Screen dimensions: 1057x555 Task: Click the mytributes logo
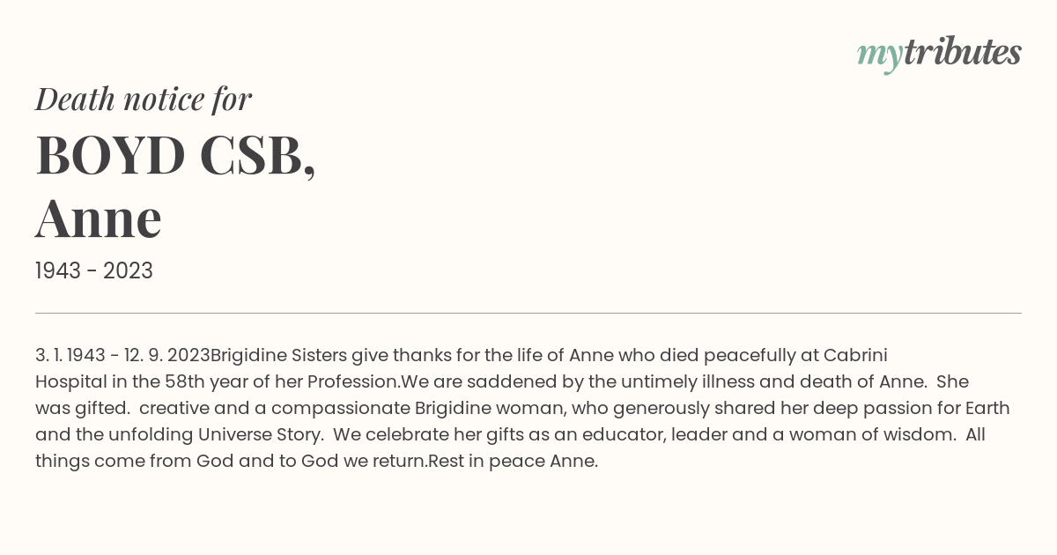point(939,54)
